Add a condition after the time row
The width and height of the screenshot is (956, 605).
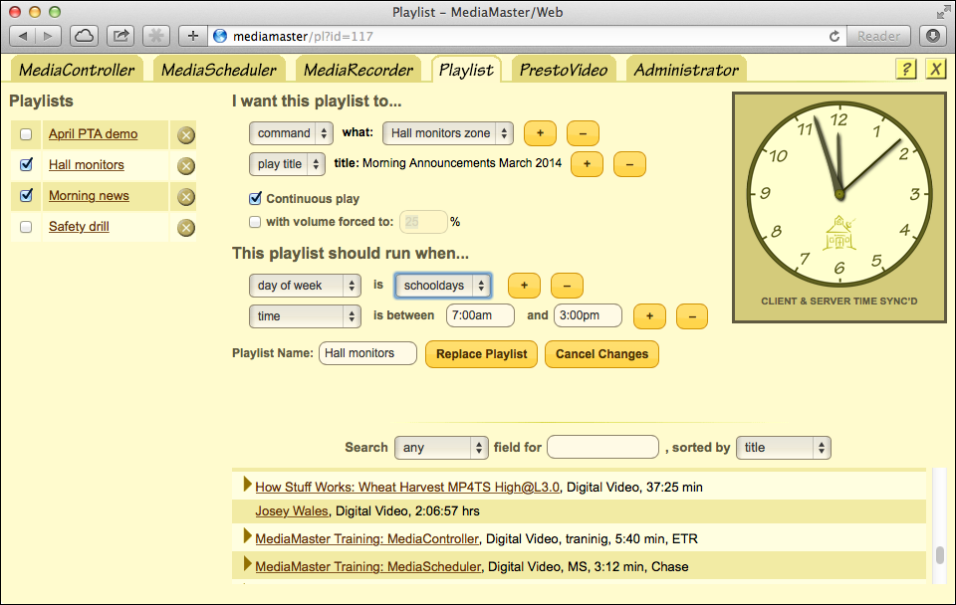pos(649,316)
